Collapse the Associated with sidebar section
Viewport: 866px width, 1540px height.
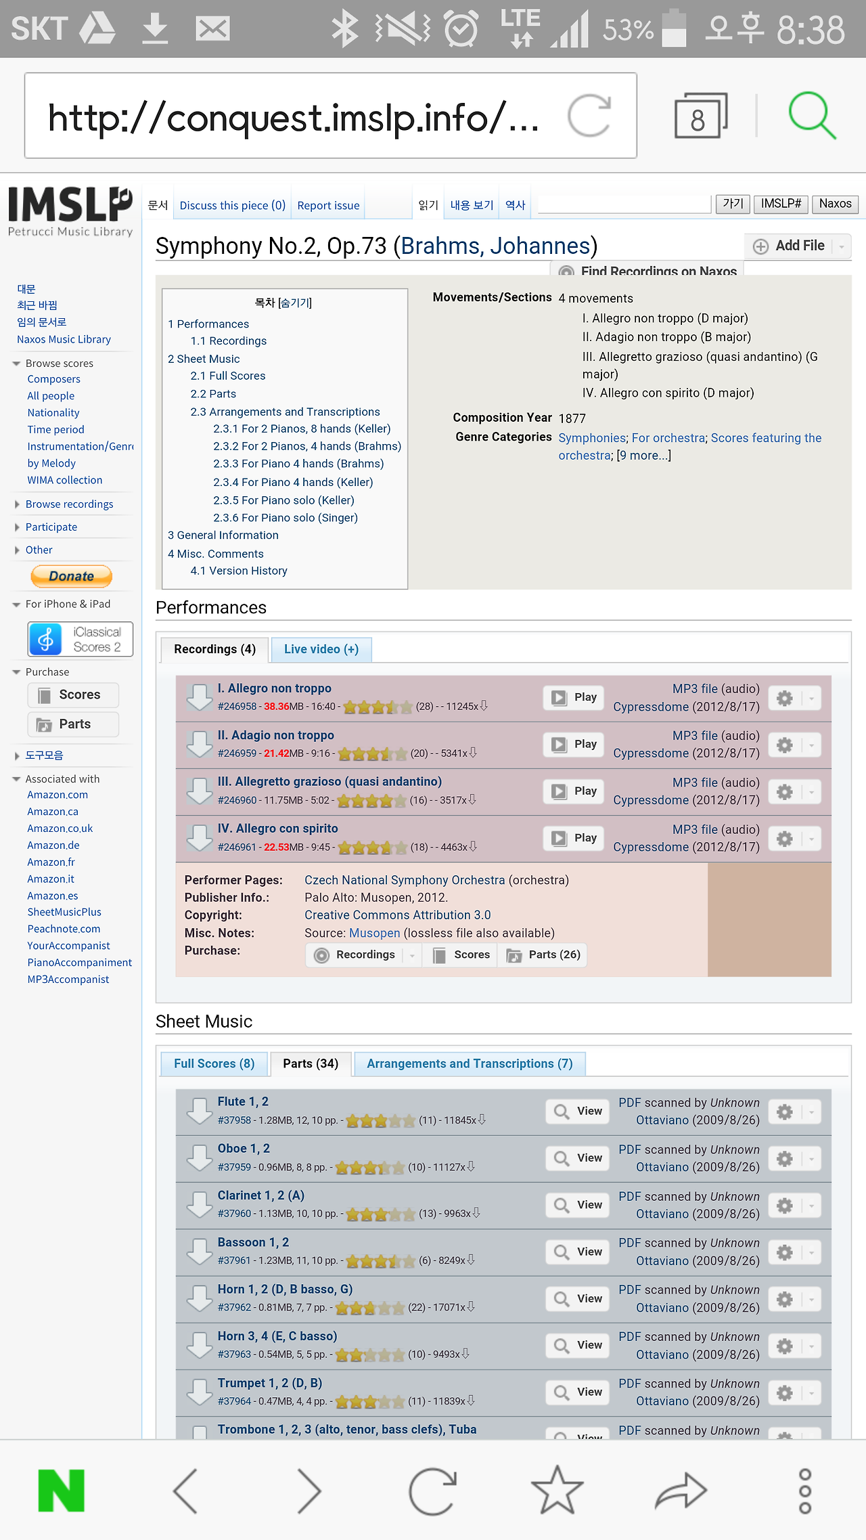[16, 779]
